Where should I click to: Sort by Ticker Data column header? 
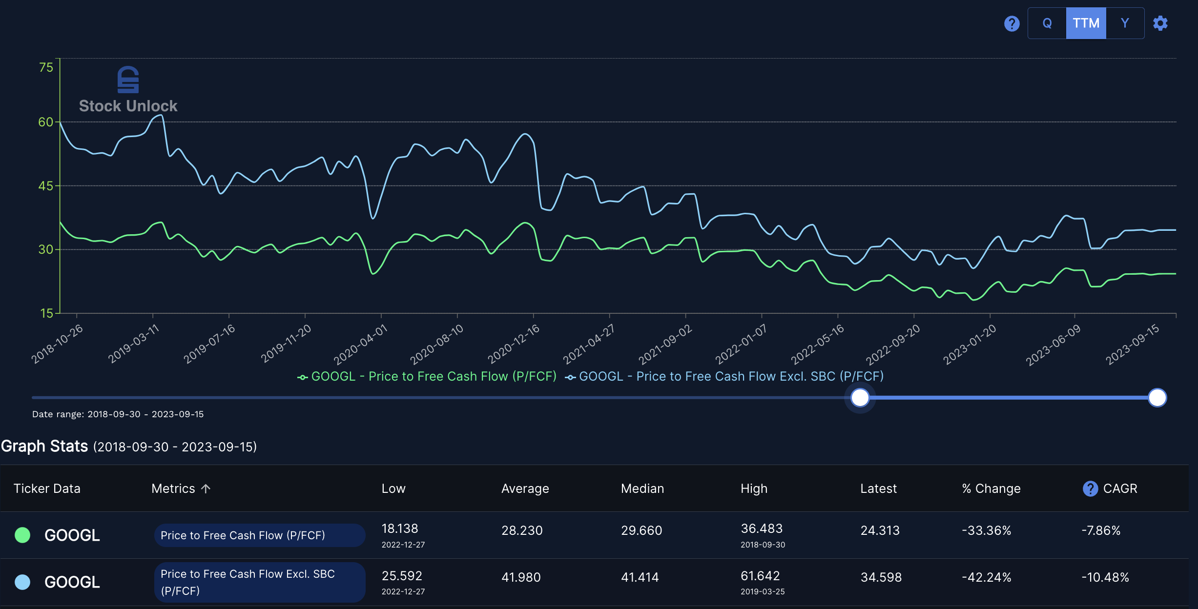(x=47, y=488)
